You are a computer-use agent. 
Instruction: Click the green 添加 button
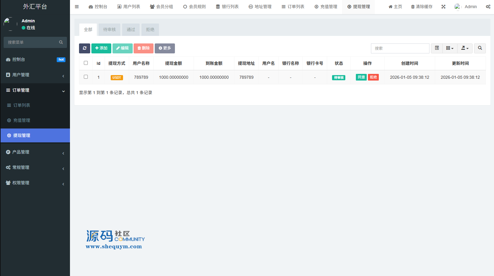click(101, 48)
